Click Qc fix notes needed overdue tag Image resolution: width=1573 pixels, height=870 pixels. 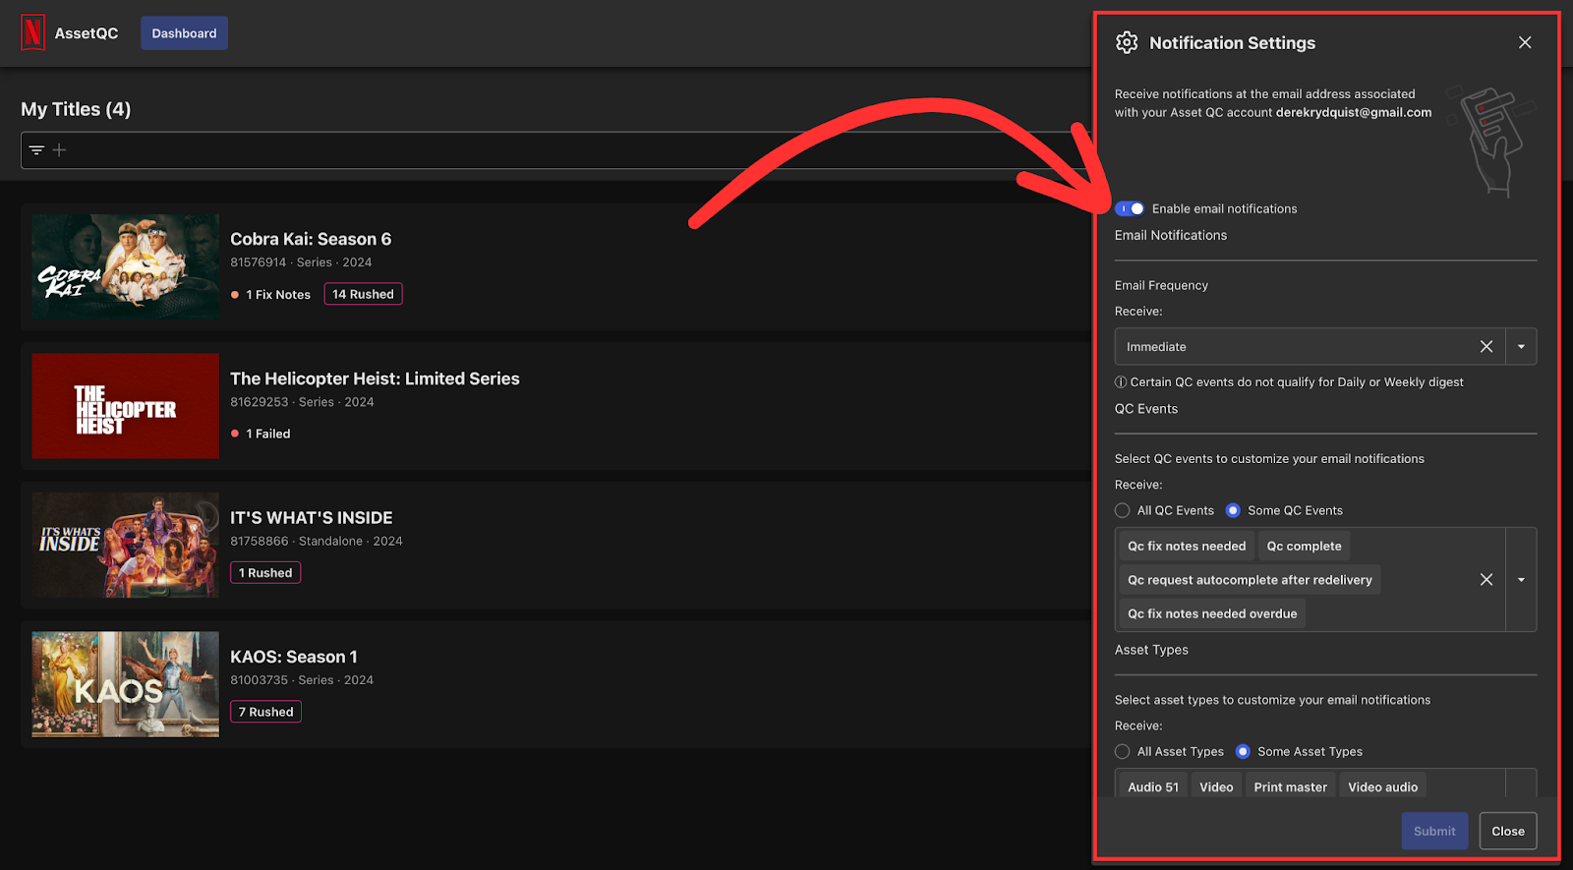point(1212,613)
